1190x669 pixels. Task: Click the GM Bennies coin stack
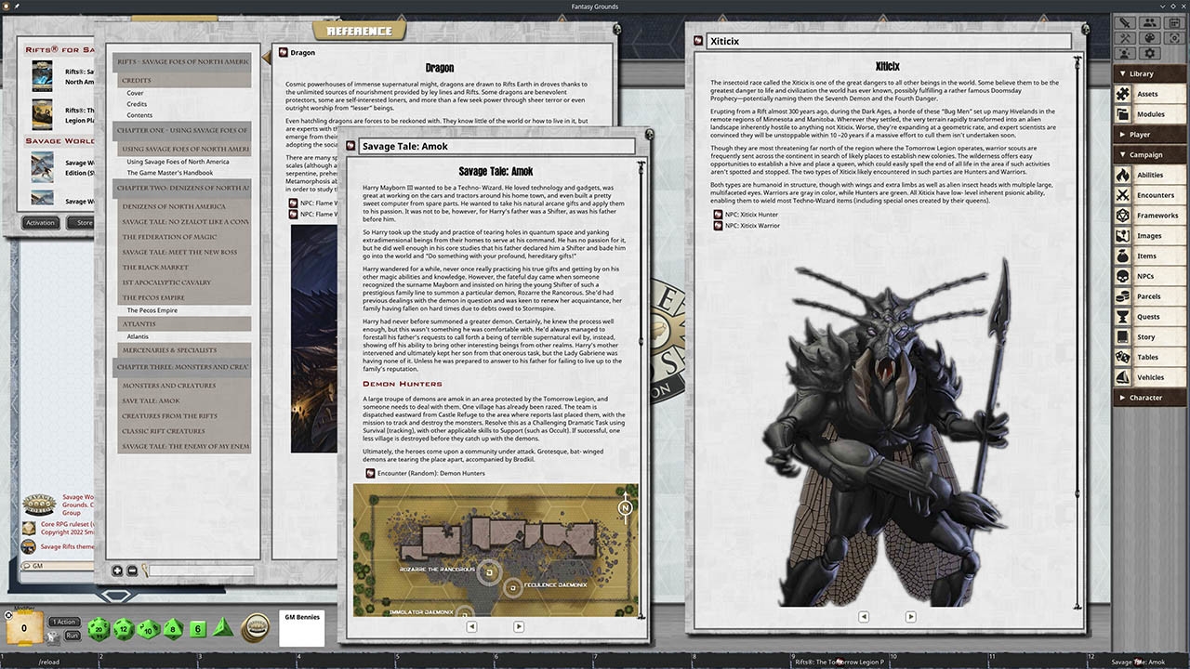tap(256, 628)
